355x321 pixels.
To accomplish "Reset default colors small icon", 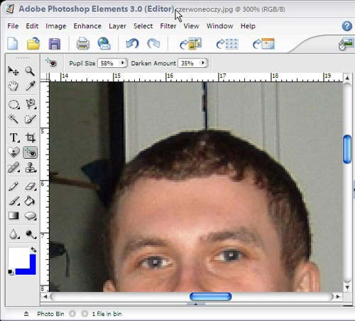I will click(11, 272).
